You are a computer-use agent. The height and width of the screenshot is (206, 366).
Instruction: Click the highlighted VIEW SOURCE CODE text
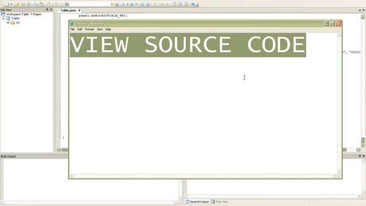188,45
